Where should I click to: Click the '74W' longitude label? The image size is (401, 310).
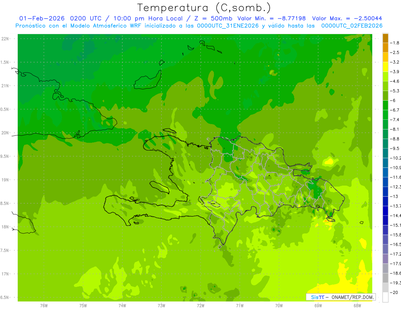click(x=122, y=305)
